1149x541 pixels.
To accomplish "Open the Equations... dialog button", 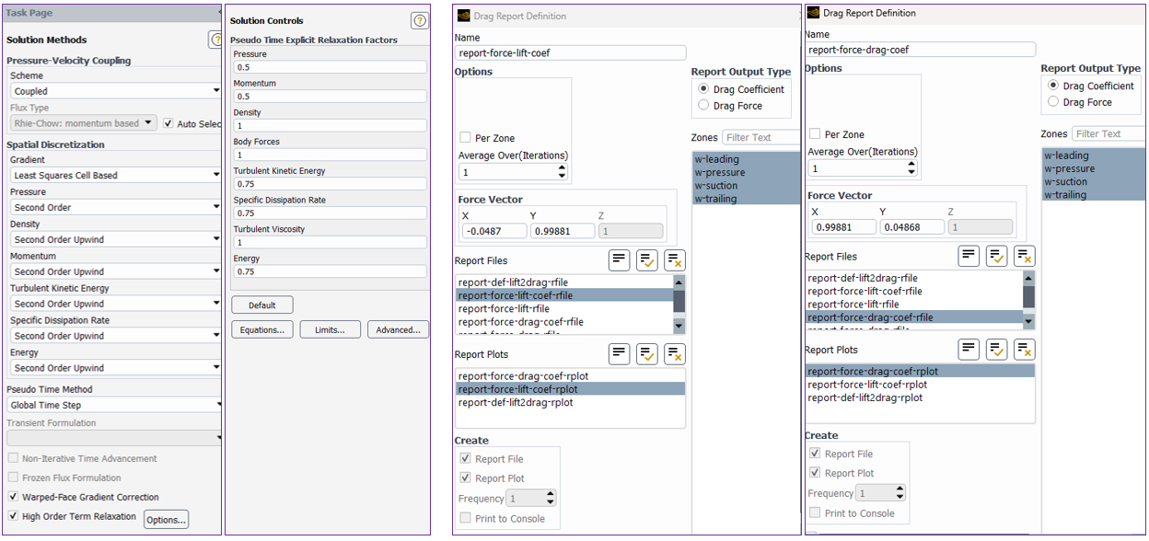I will click(261, 329).
